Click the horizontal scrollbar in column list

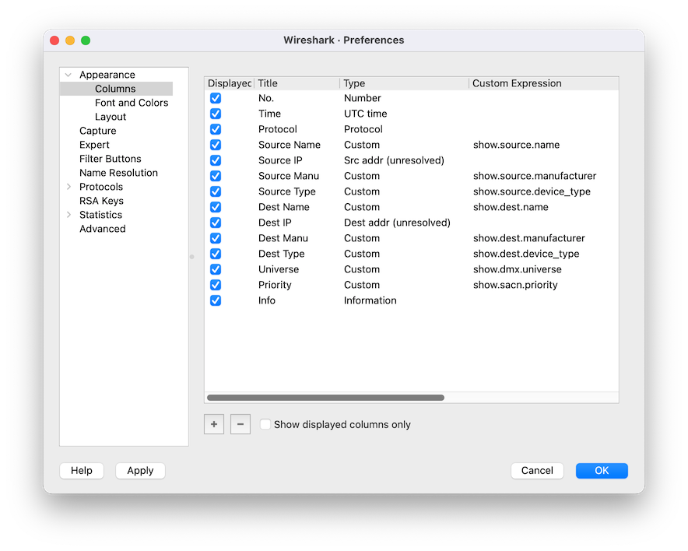(325, 398)
